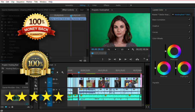
Task: Click the Project panel search icon
Action: (x=2, y=72)
